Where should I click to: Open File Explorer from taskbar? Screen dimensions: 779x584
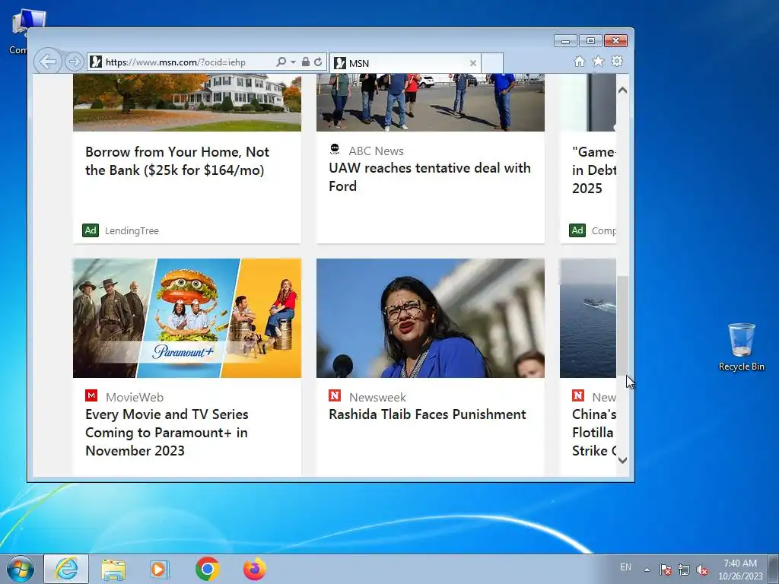coord(113,569)
